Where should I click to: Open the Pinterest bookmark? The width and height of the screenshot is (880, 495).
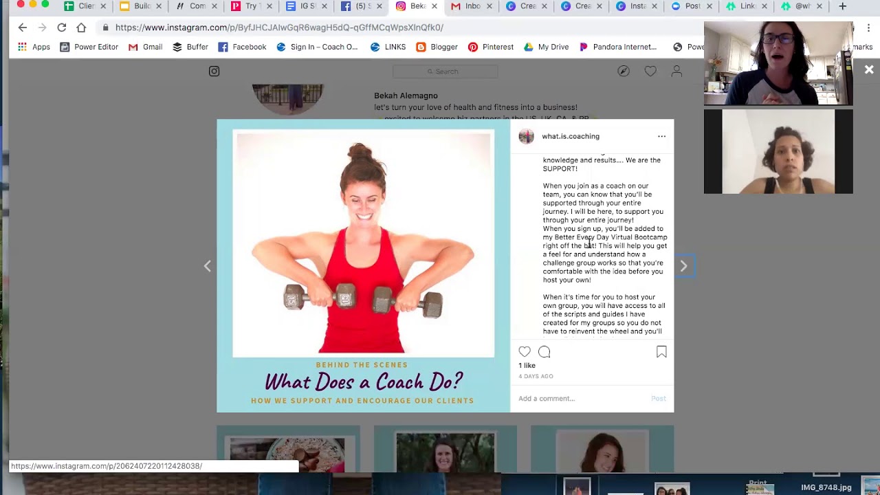(491, 47)
